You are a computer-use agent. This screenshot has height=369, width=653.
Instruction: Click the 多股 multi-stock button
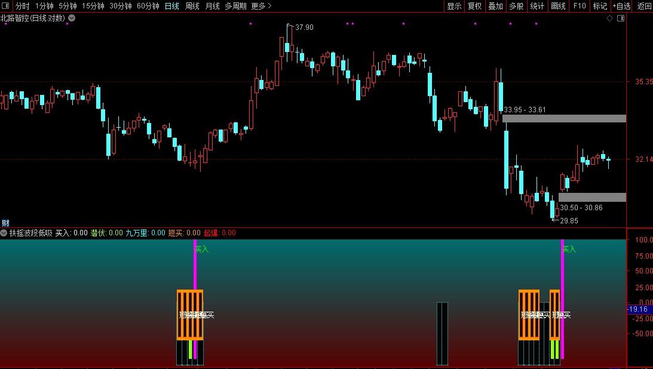tap(516, 6)
